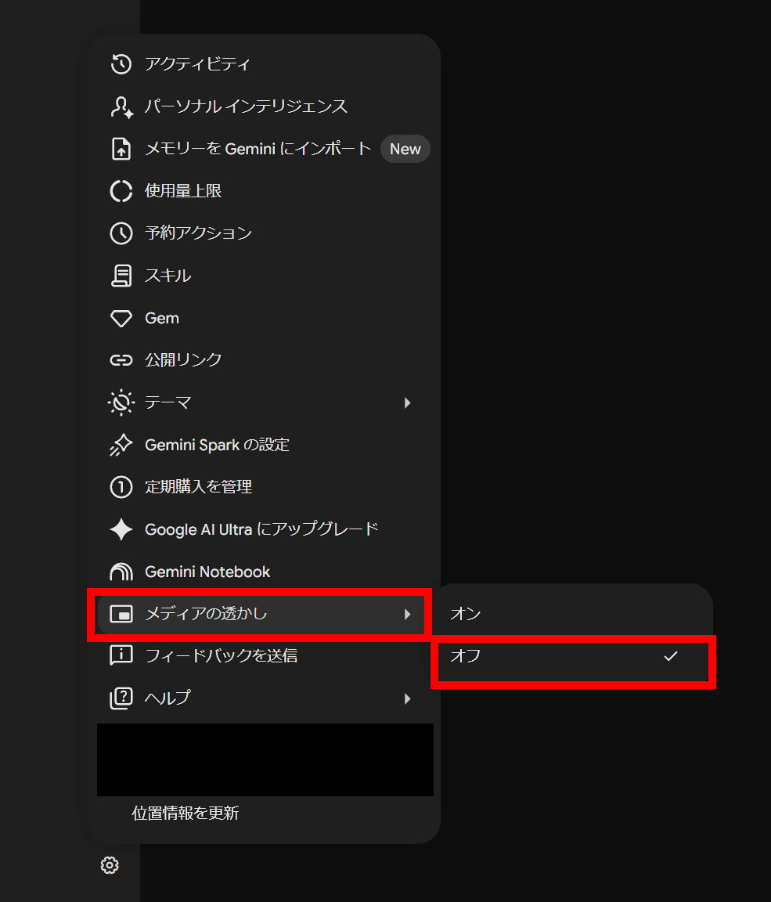
Task: Click the memory import file icon
Action: pyautogui.click(x=121, y=149)
